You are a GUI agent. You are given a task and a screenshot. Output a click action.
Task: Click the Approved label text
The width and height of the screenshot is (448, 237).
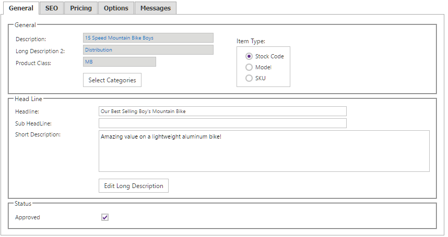click(28, 217)
